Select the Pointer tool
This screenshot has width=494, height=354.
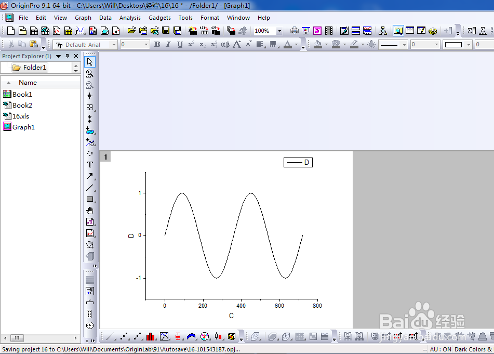click(x=90, y=61)
